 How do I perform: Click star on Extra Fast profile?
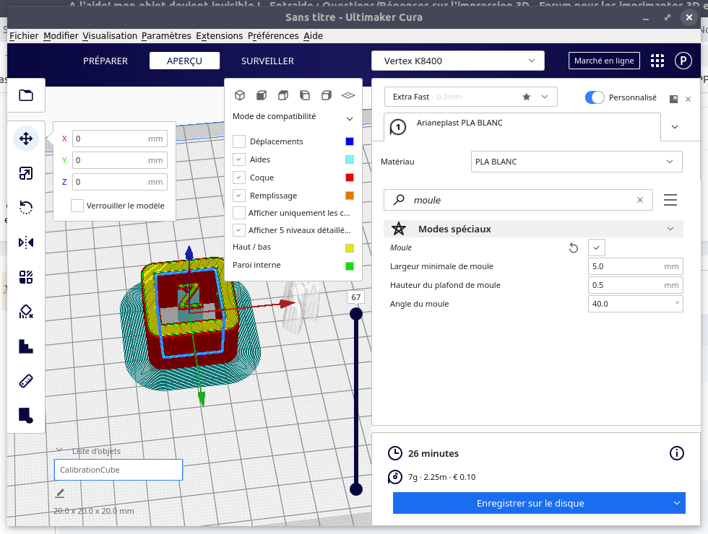tap(527, 97)
